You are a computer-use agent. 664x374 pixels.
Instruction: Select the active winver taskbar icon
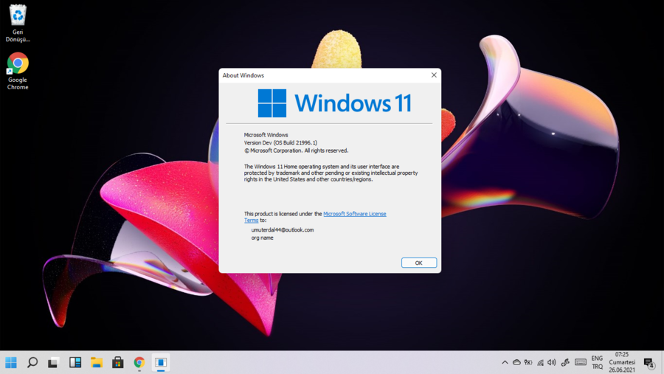click(161, 362)
